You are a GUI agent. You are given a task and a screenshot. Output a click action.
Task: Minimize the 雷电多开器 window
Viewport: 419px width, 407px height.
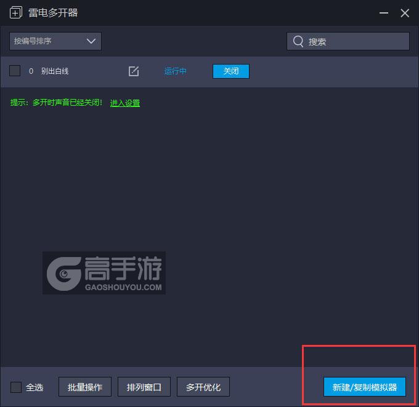(384, 13)
